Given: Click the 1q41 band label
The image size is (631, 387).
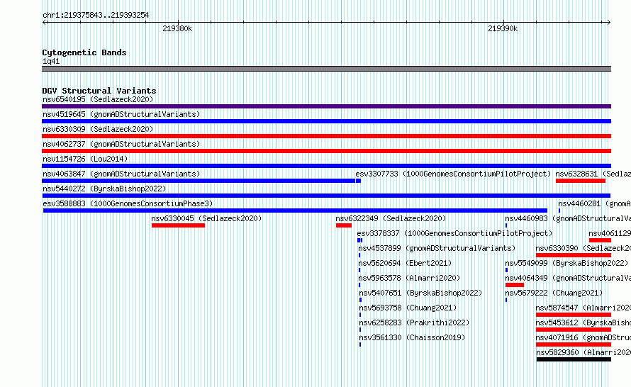Looking at the screenshot, I should [51, 61].
